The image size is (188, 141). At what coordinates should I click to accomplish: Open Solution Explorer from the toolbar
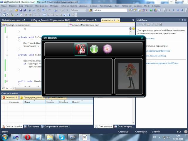pyautogui.click(x=131, y=10)
